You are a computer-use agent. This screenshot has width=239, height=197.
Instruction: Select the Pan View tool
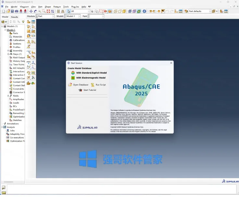(31, 11)
